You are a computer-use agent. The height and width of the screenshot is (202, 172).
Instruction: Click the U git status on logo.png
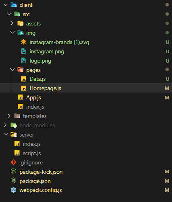click(168, 61)
